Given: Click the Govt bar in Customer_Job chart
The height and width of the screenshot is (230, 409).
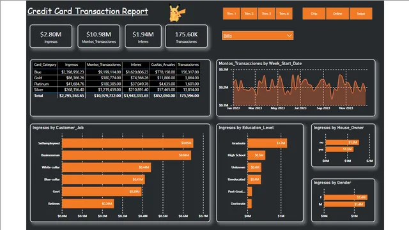Looking at the screenshot, I should point(102,192).
